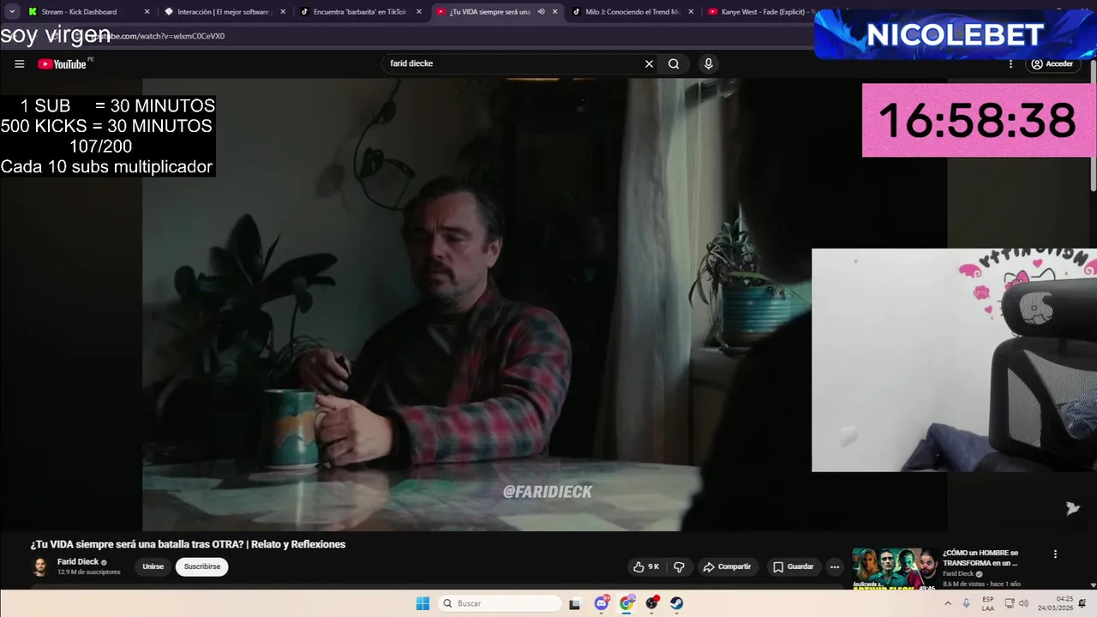Open Windows Start menu

(x=423, y=603)
